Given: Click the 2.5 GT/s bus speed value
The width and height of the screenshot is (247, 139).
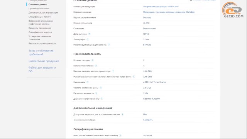Looking at the screenshot, I should (x=147, y=88).
